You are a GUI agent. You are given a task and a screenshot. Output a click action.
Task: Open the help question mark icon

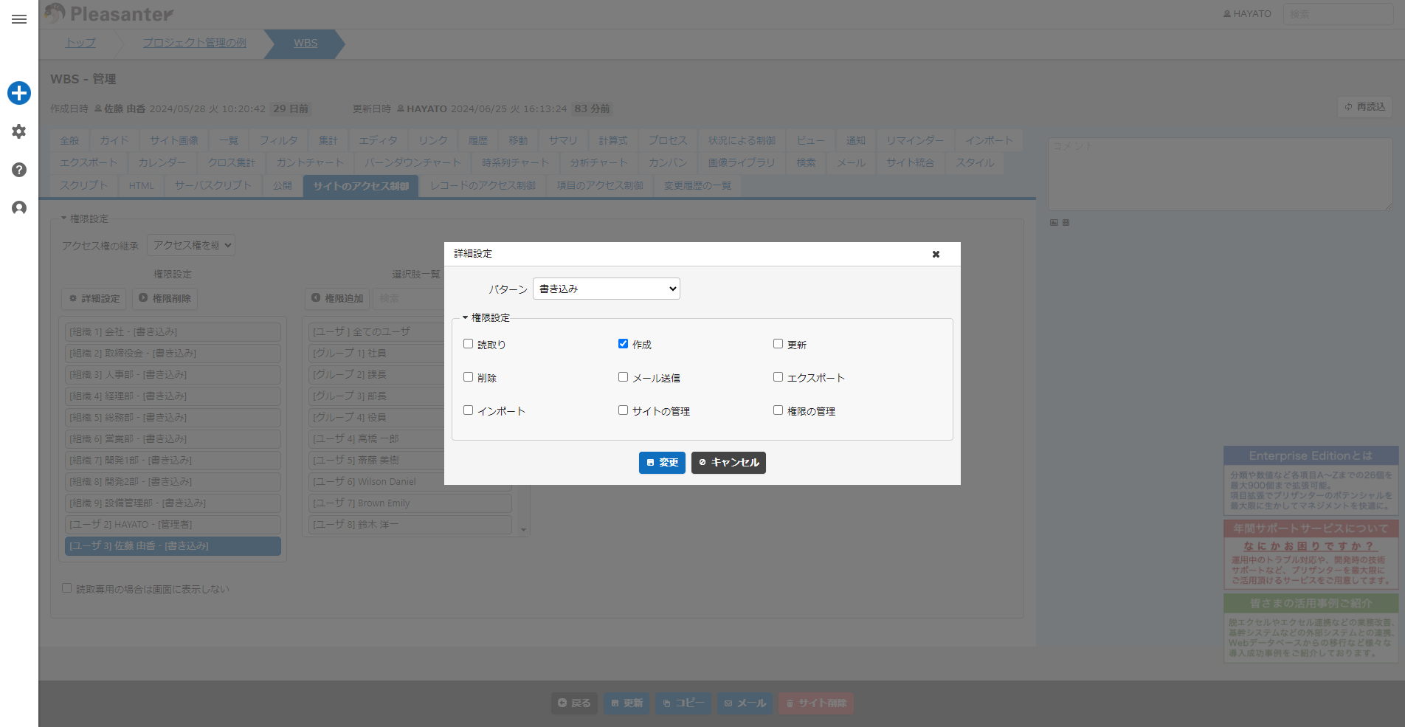pos(19,170)
